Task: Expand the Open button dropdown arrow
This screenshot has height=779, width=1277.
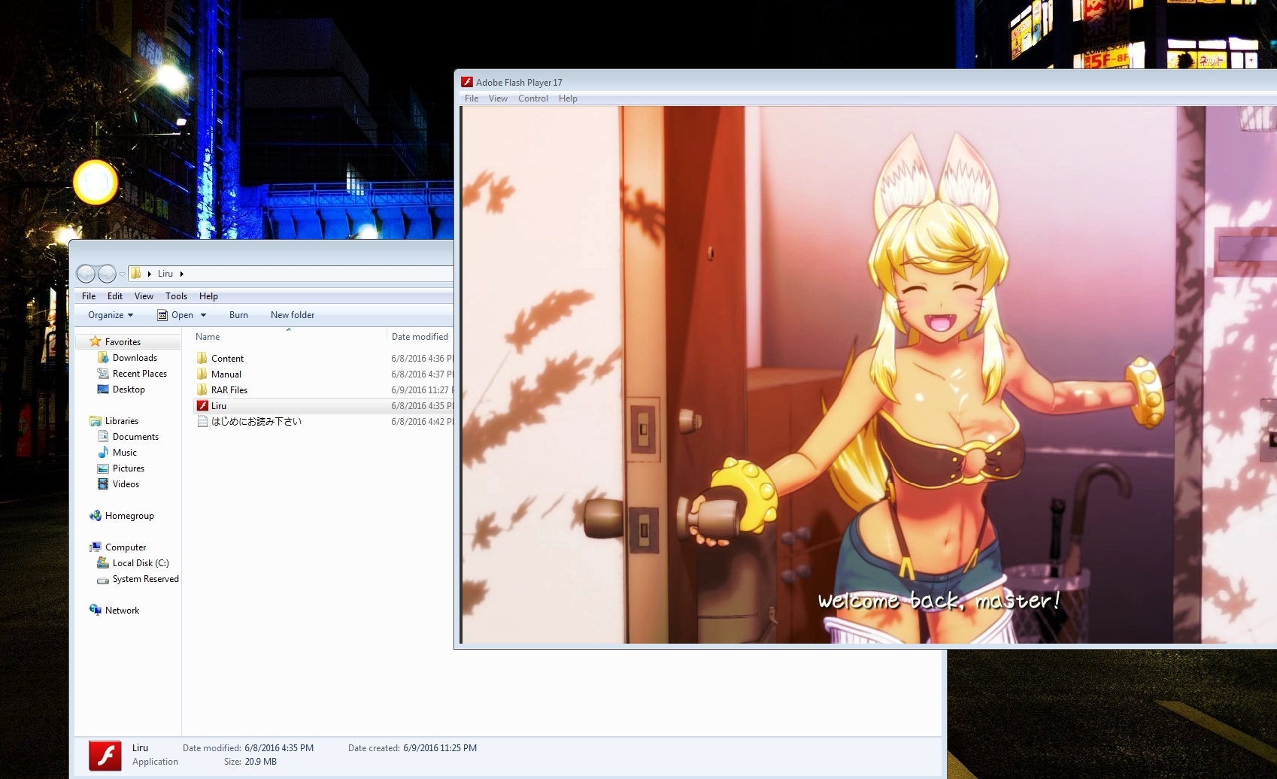Action: (203, 315)
